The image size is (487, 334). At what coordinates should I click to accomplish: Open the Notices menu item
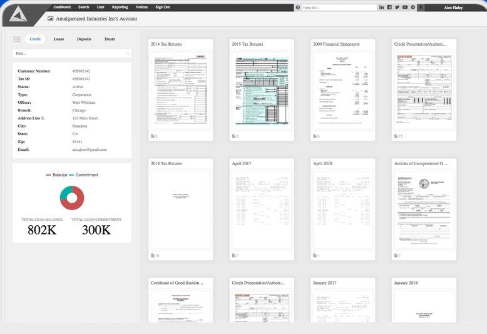tap(141, 7)
